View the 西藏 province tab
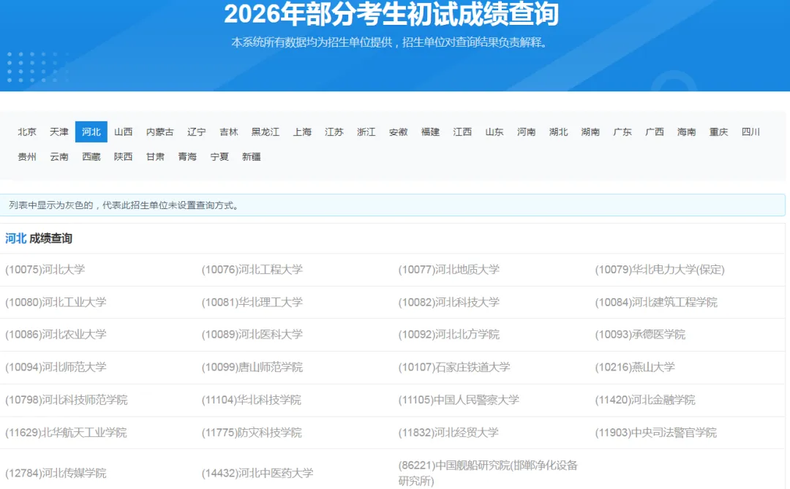 91,157
